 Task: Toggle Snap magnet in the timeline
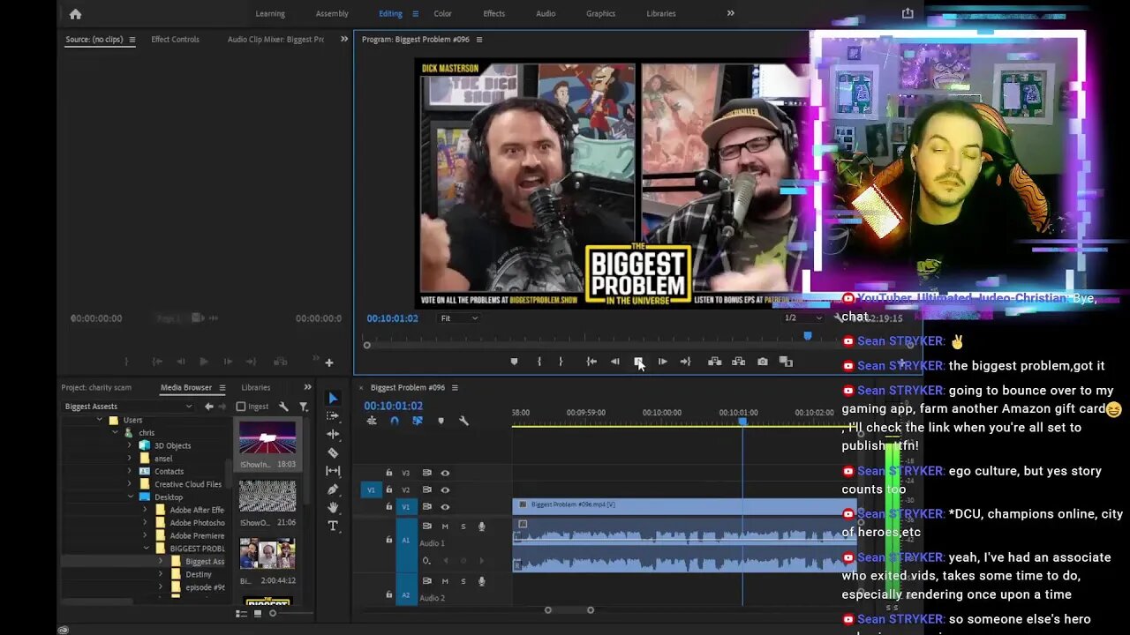(x=395, y=421)
